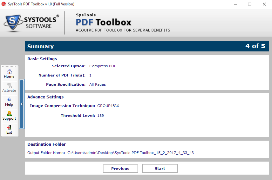272x180 pixels.
Task: Close the PDF Toolbox window
Action: point(264,4)
